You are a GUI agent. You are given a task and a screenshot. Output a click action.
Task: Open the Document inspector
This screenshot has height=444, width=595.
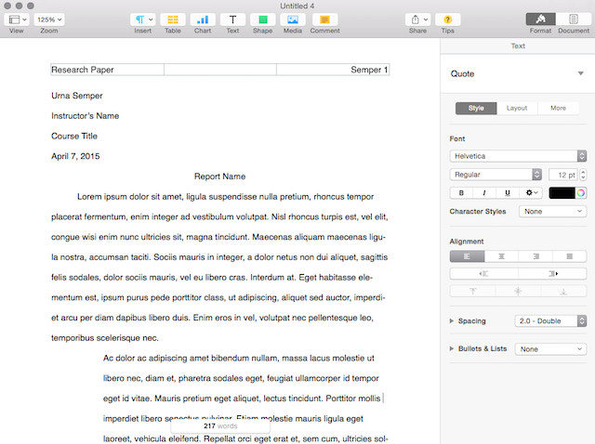click(574, 19)
